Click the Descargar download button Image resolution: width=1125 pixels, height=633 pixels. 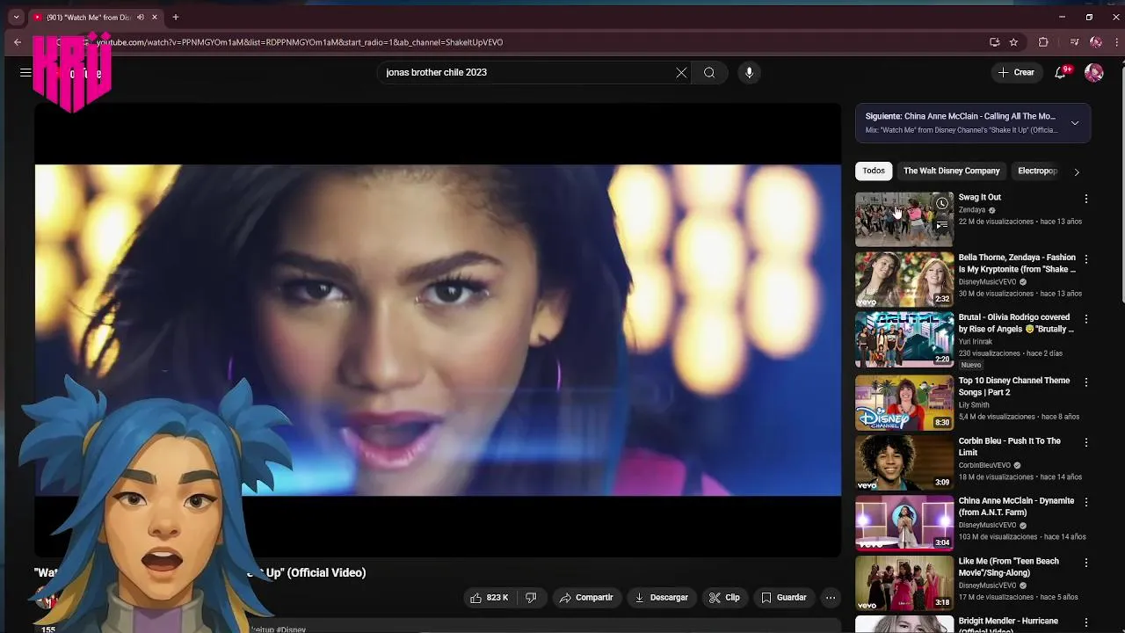(662, 598)
